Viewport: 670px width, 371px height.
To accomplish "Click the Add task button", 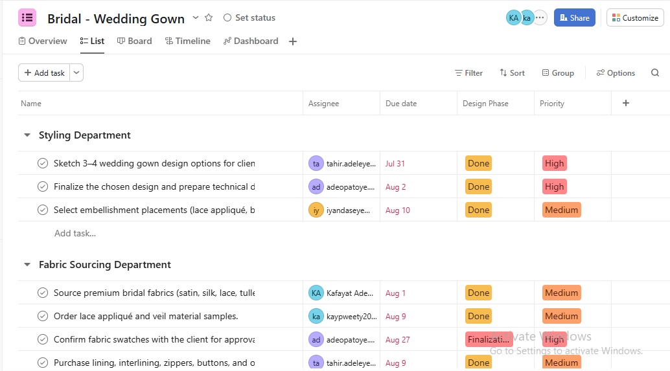I will [x=44, y=73].
